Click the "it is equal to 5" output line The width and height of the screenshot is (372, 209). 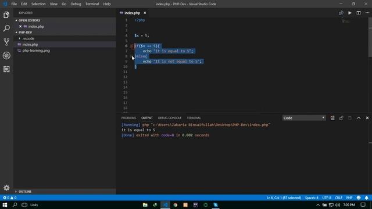click(138, 130)
